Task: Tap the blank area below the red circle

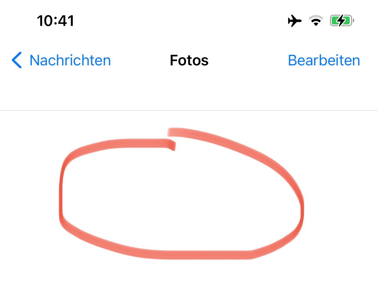Action: tap(189, 283)
